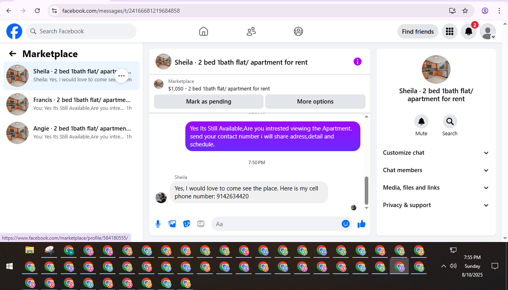
Task: Click the Aa message input field
Action: coord(277,224)
